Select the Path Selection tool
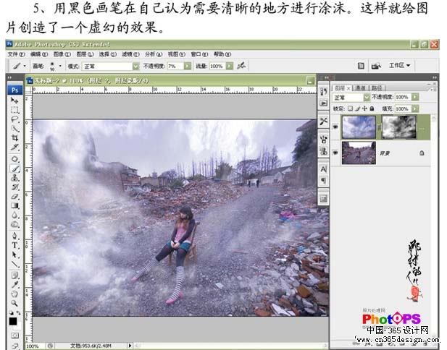 pos(14,255)
